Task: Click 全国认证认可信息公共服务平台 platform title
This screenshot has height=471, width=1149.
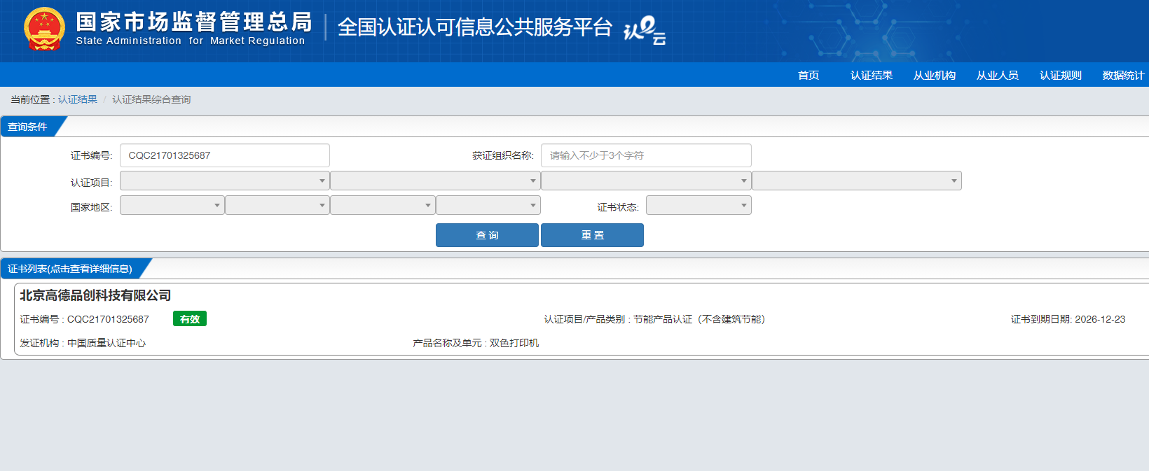Action: 475,27
